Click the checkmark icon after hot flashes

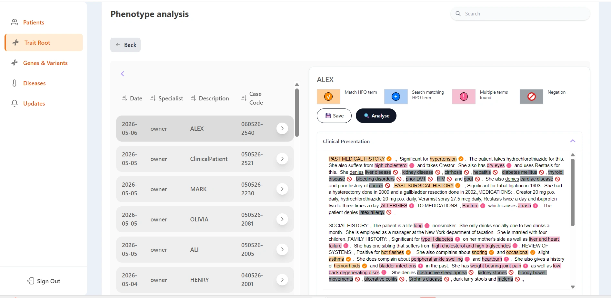click(x=408, y=253)
